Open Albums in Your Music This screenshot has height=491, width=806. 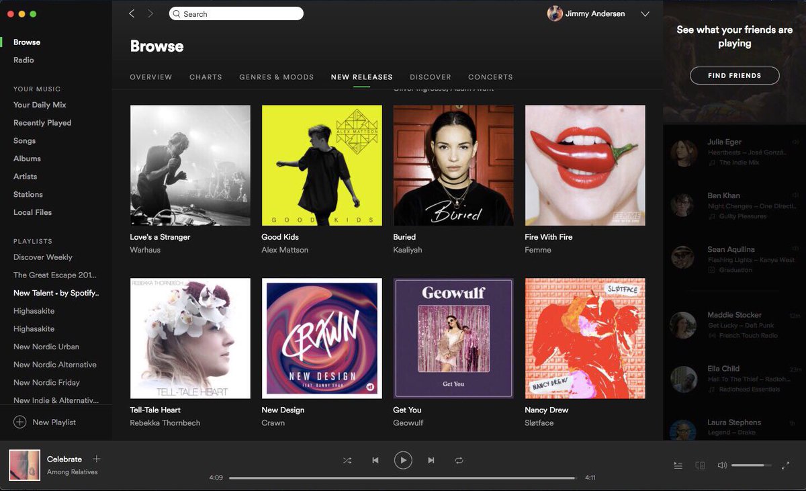coord(27,159)
